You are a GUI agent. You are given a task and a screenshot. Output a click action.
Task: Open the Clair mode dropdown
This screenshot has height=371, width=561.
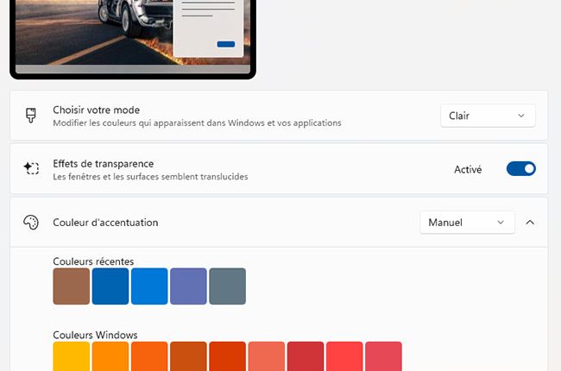(x=488, y=116)
